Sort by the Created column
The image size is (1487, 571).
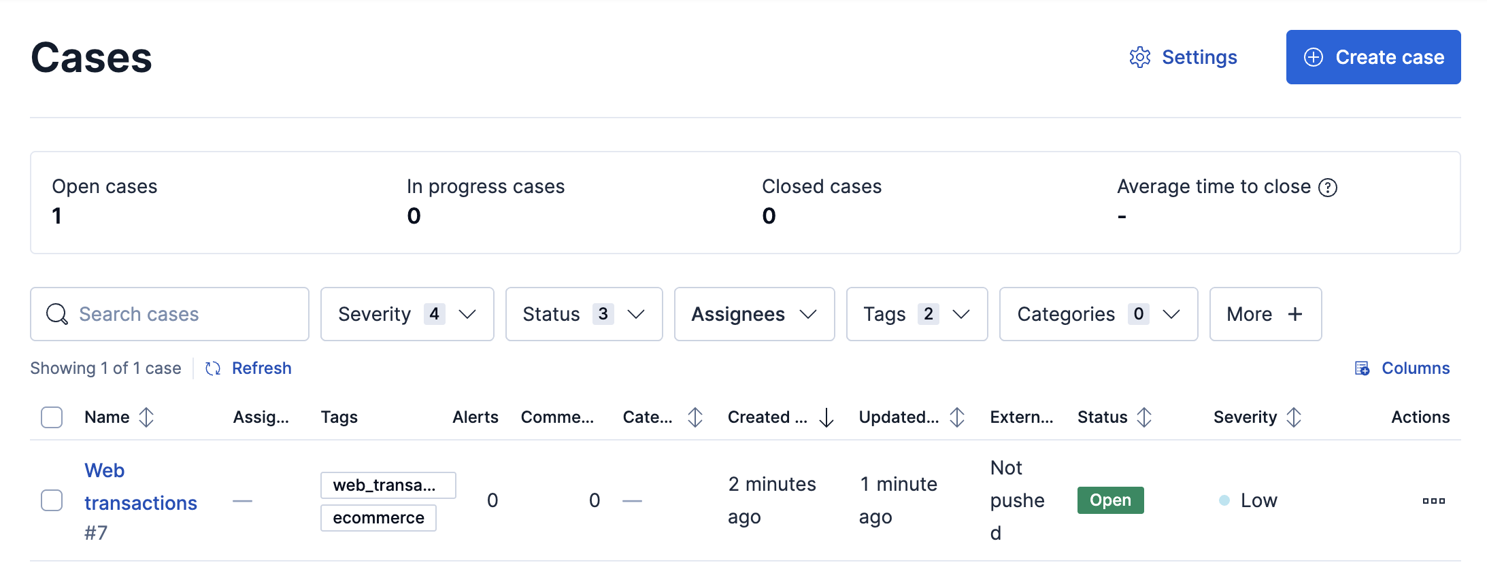tap(825, 417)
